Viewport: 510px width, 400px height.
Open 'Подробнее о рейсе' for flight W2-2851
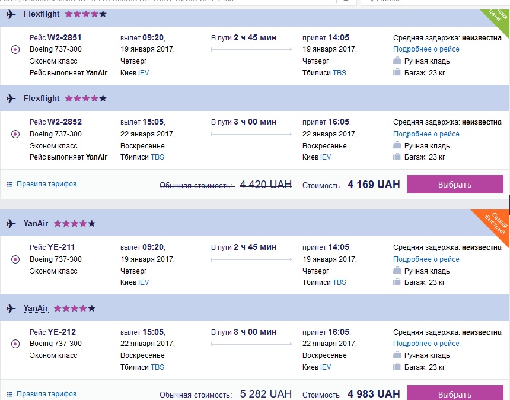(426, 49)
